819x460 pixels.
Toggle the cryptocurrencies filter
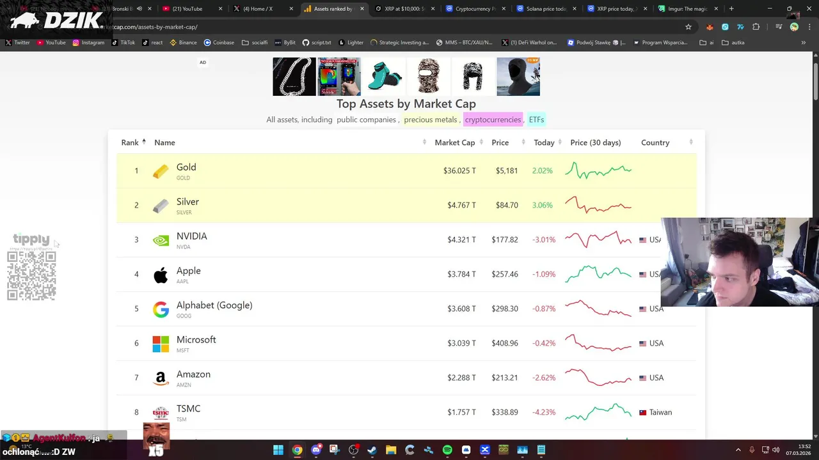(493, 119)
